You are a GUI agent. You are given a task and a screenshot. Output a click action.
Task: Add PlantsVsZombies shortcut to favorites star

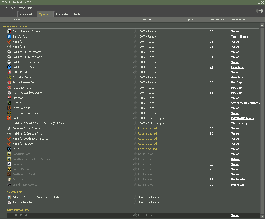pyautogui.click(x=135, y=202)
